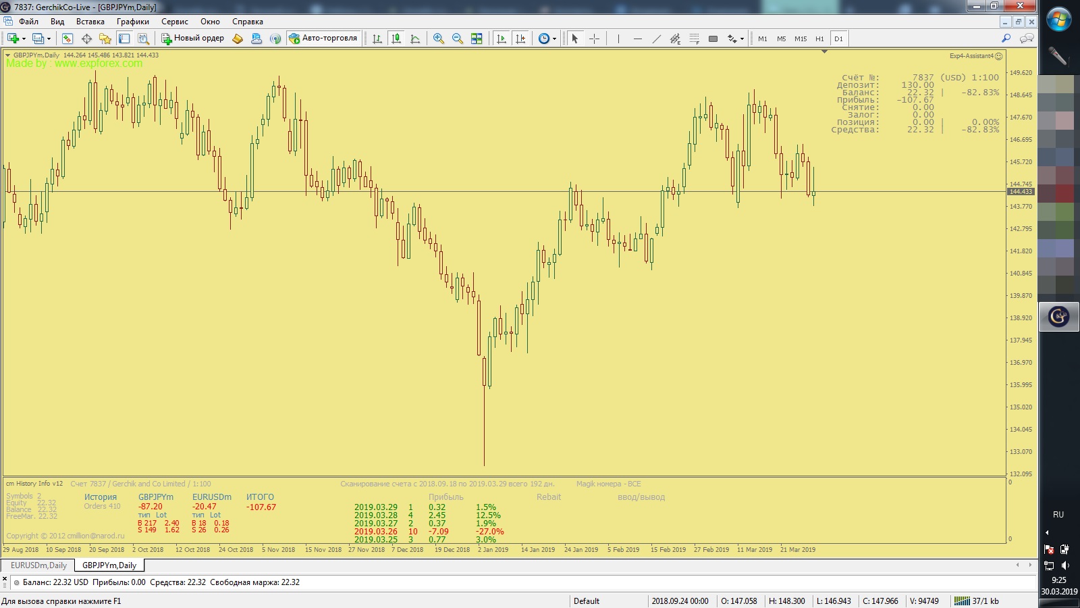
Task: Click the 37/1 kb connection status indicator
Action: (978, 601)
